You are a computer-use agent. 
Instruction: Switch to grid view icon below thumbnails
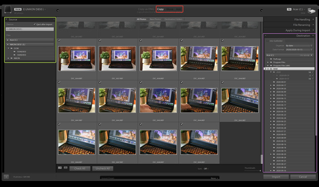tap(60, 168)
